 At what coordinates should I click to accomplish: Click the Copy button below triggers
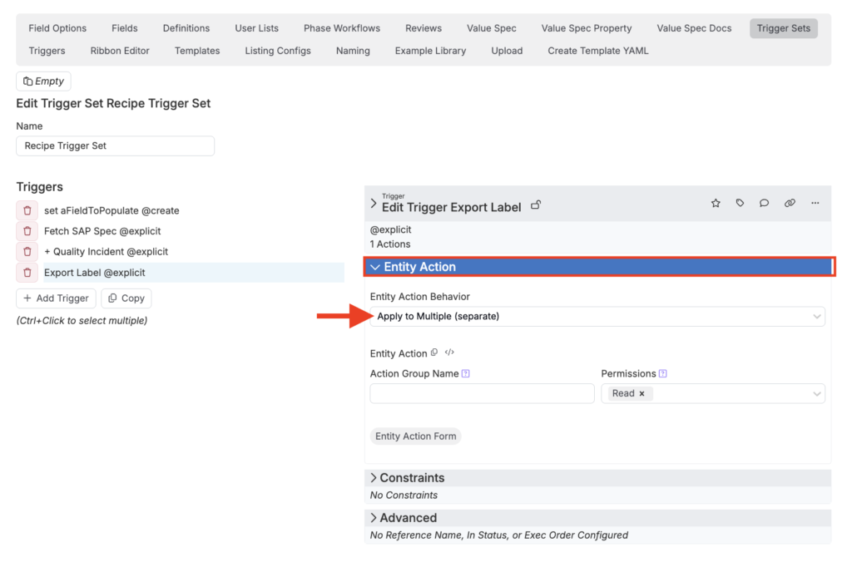[x=126, y=298]
